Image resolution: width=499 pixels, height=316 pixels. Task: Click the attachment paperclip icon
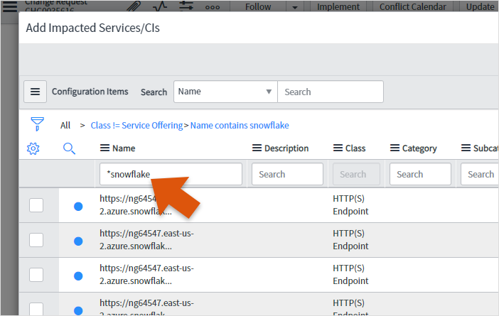[x=133, y=6]
